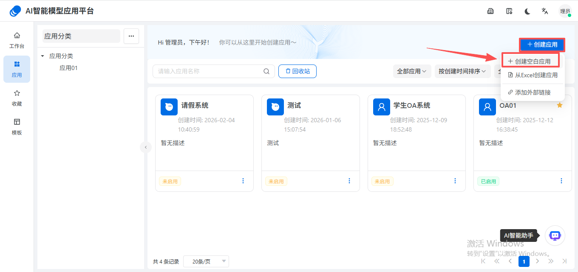Open the building icon in the header
Image resolution: width=578 pixels, height=272 pixels.
490,11
